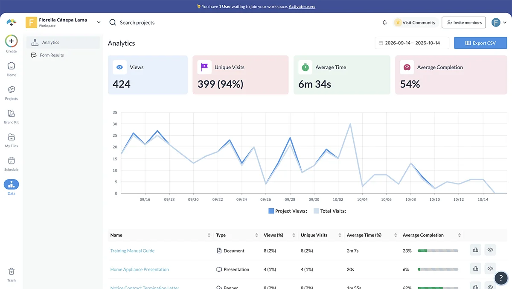Open Projects in sidebar

[x=12, y=92]
